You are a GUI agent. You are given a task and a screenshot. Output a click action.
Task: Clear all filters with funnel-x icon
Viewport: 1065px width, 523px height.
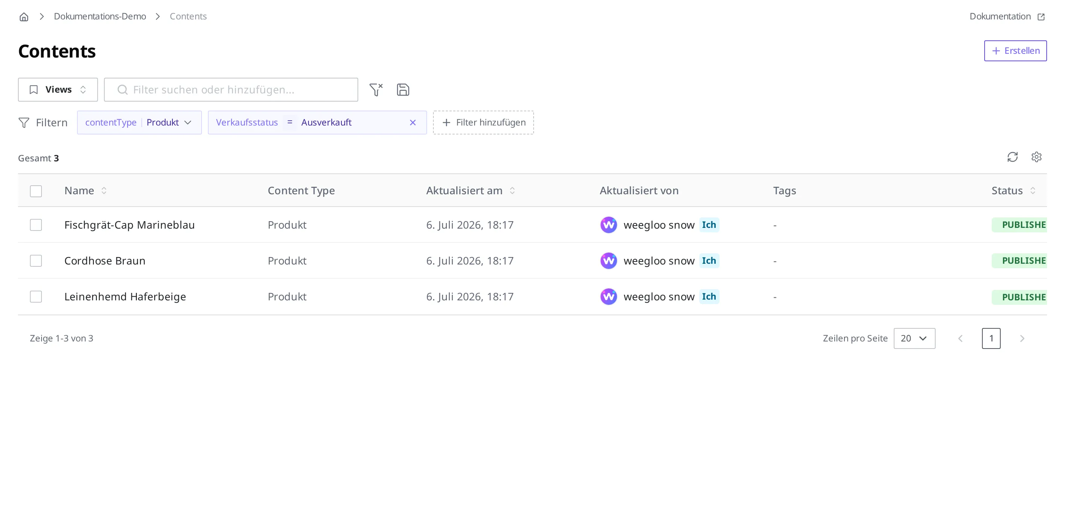[x=376, y=90]
